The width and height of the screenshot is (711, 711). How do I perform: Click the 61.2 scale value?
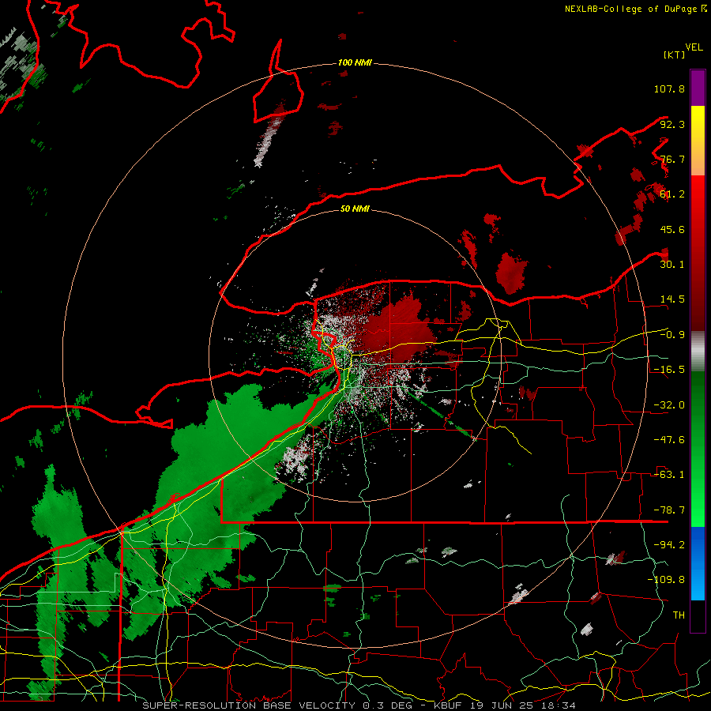pyautogui.click(x=672, y=194)
